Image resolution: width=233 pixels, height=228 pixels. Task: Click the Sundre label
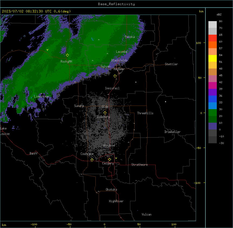point(79,106)
